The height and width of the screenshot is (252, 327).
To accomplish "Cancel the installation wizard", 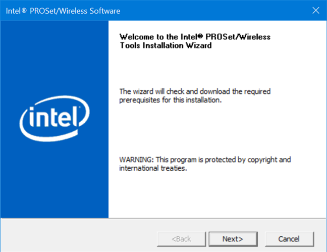I will pos(289,239).
